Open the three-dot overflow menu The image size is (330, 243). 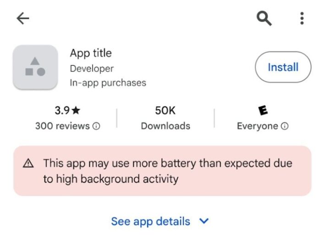click(x=302, y=18)
